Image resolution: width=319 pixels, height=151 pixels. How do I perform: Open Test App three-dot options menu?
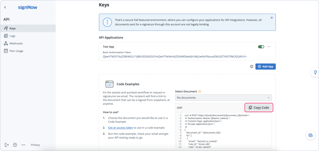pyautogui.click(x=269, y=47)
